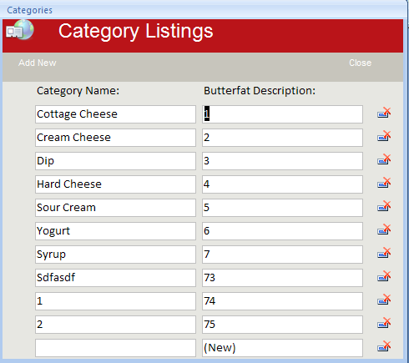Screen dimensions: 409x363
Task: Click the butterfat field showing 73
Action: coord(282,278)
